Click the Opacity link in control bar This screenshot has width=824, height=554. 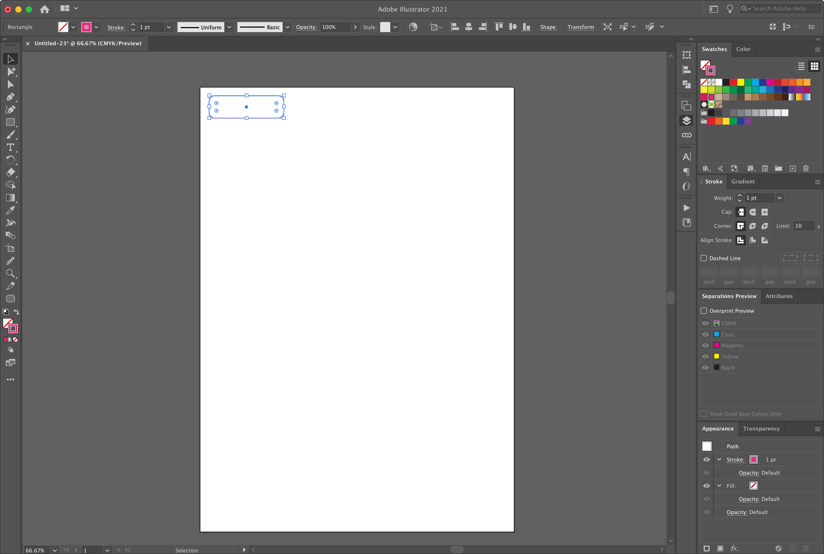[306, 27]
